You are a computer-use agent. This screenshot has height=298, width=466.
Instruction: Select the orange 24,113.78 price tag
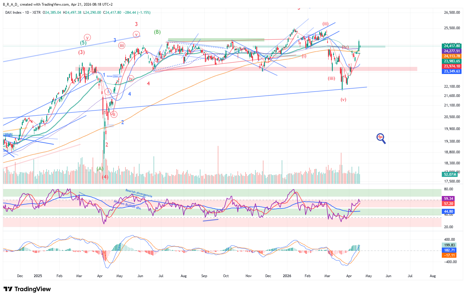coord(452,56)
